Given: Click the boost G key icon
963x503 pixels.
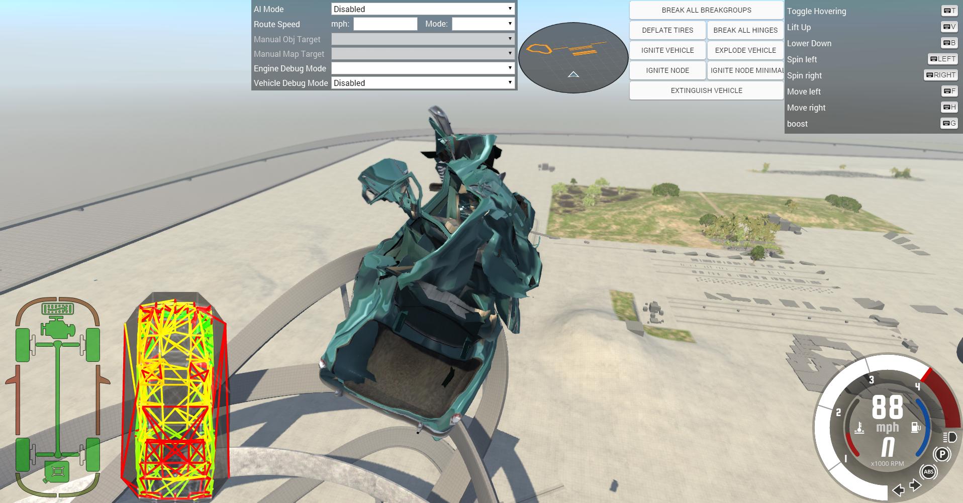Looking at the screenshot, I should (x=949, y=123).
